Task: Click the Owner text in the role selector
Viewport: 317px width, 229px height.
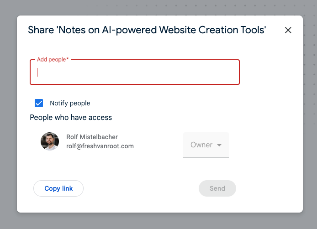Action: (201, 145)
